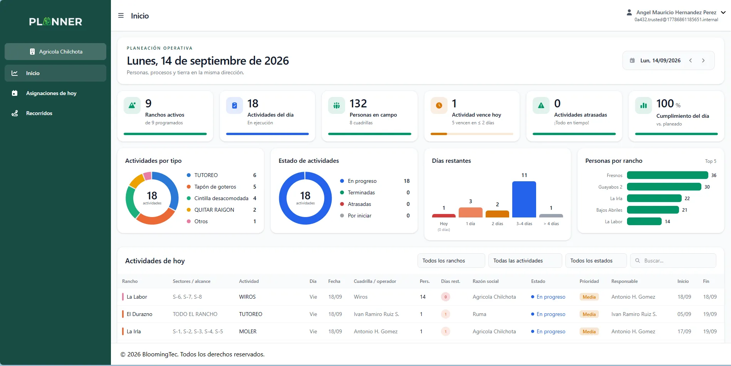
Task: Click the Tapón de goteros legend entry
Action: tap(221, 187)
